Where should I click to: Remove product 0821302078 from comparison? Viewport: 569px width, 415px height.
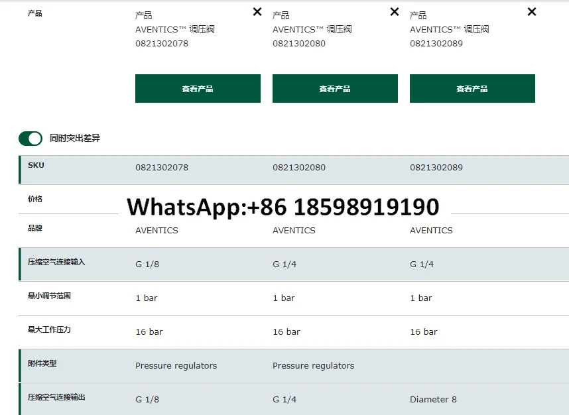coord(257,12)
